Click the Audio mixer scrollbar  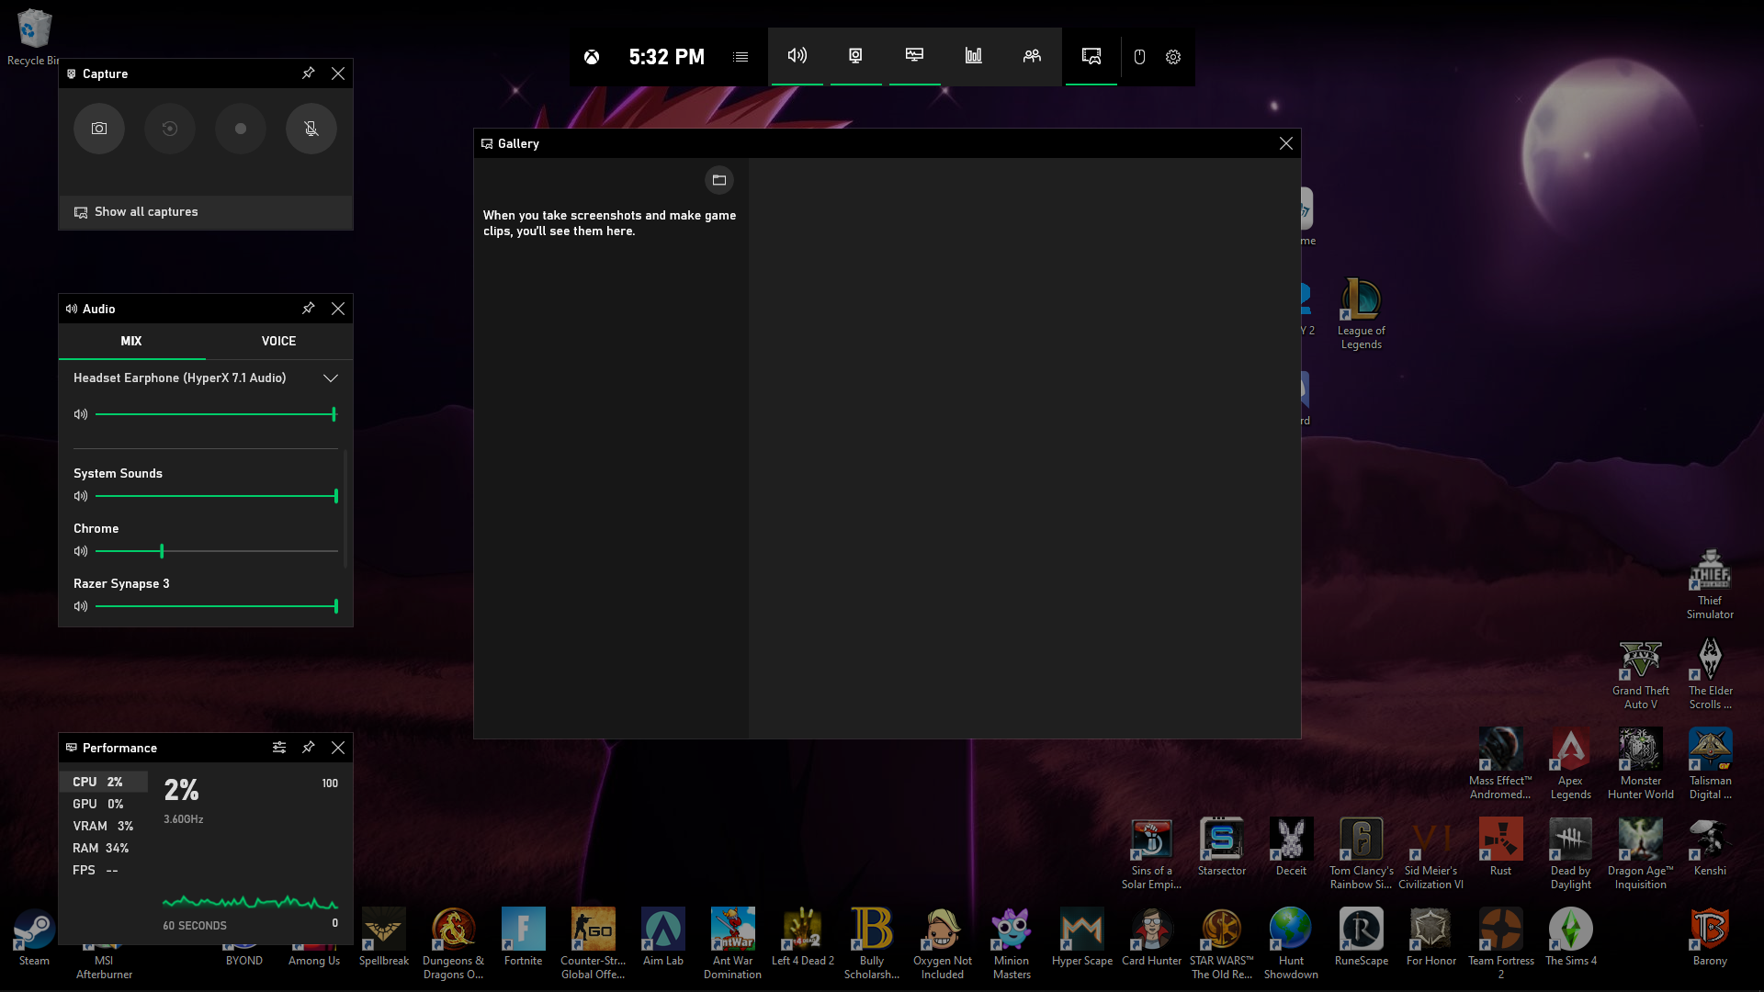pos(346,510)
